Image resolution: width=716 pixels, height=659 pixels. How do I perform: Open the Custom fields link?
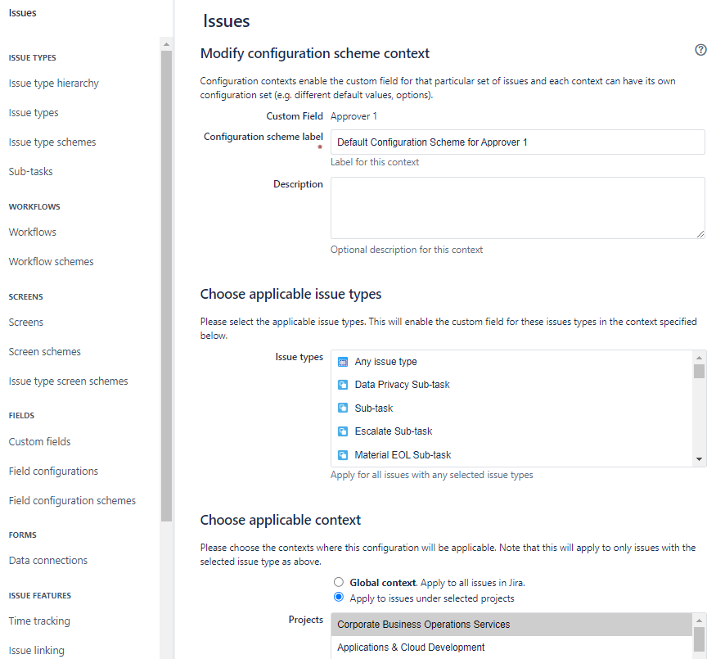(x=39, y=441)
